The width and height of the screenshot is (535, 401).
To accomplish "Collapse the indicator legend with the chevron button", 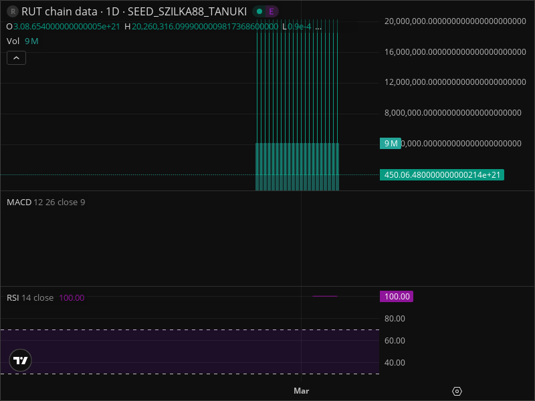I will [x=16, y=58].
